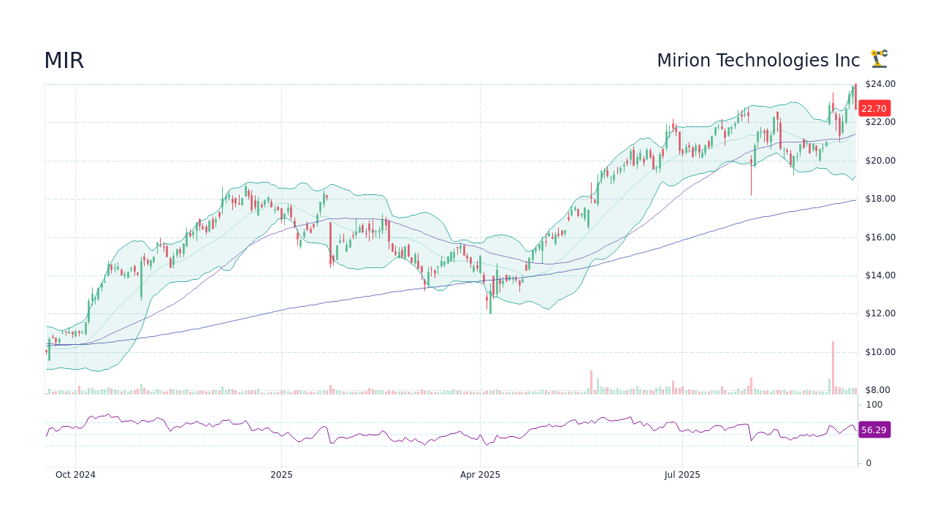Select the MIR ticker symbol heading

(64, 61)
